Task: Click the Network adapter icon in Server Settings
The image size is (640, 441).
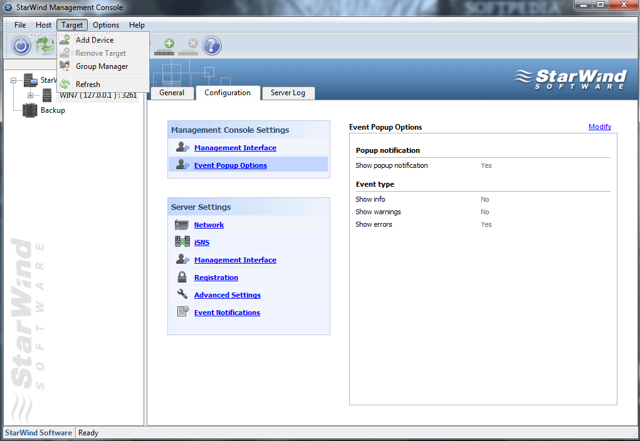Action: click(x=182, y=225)
